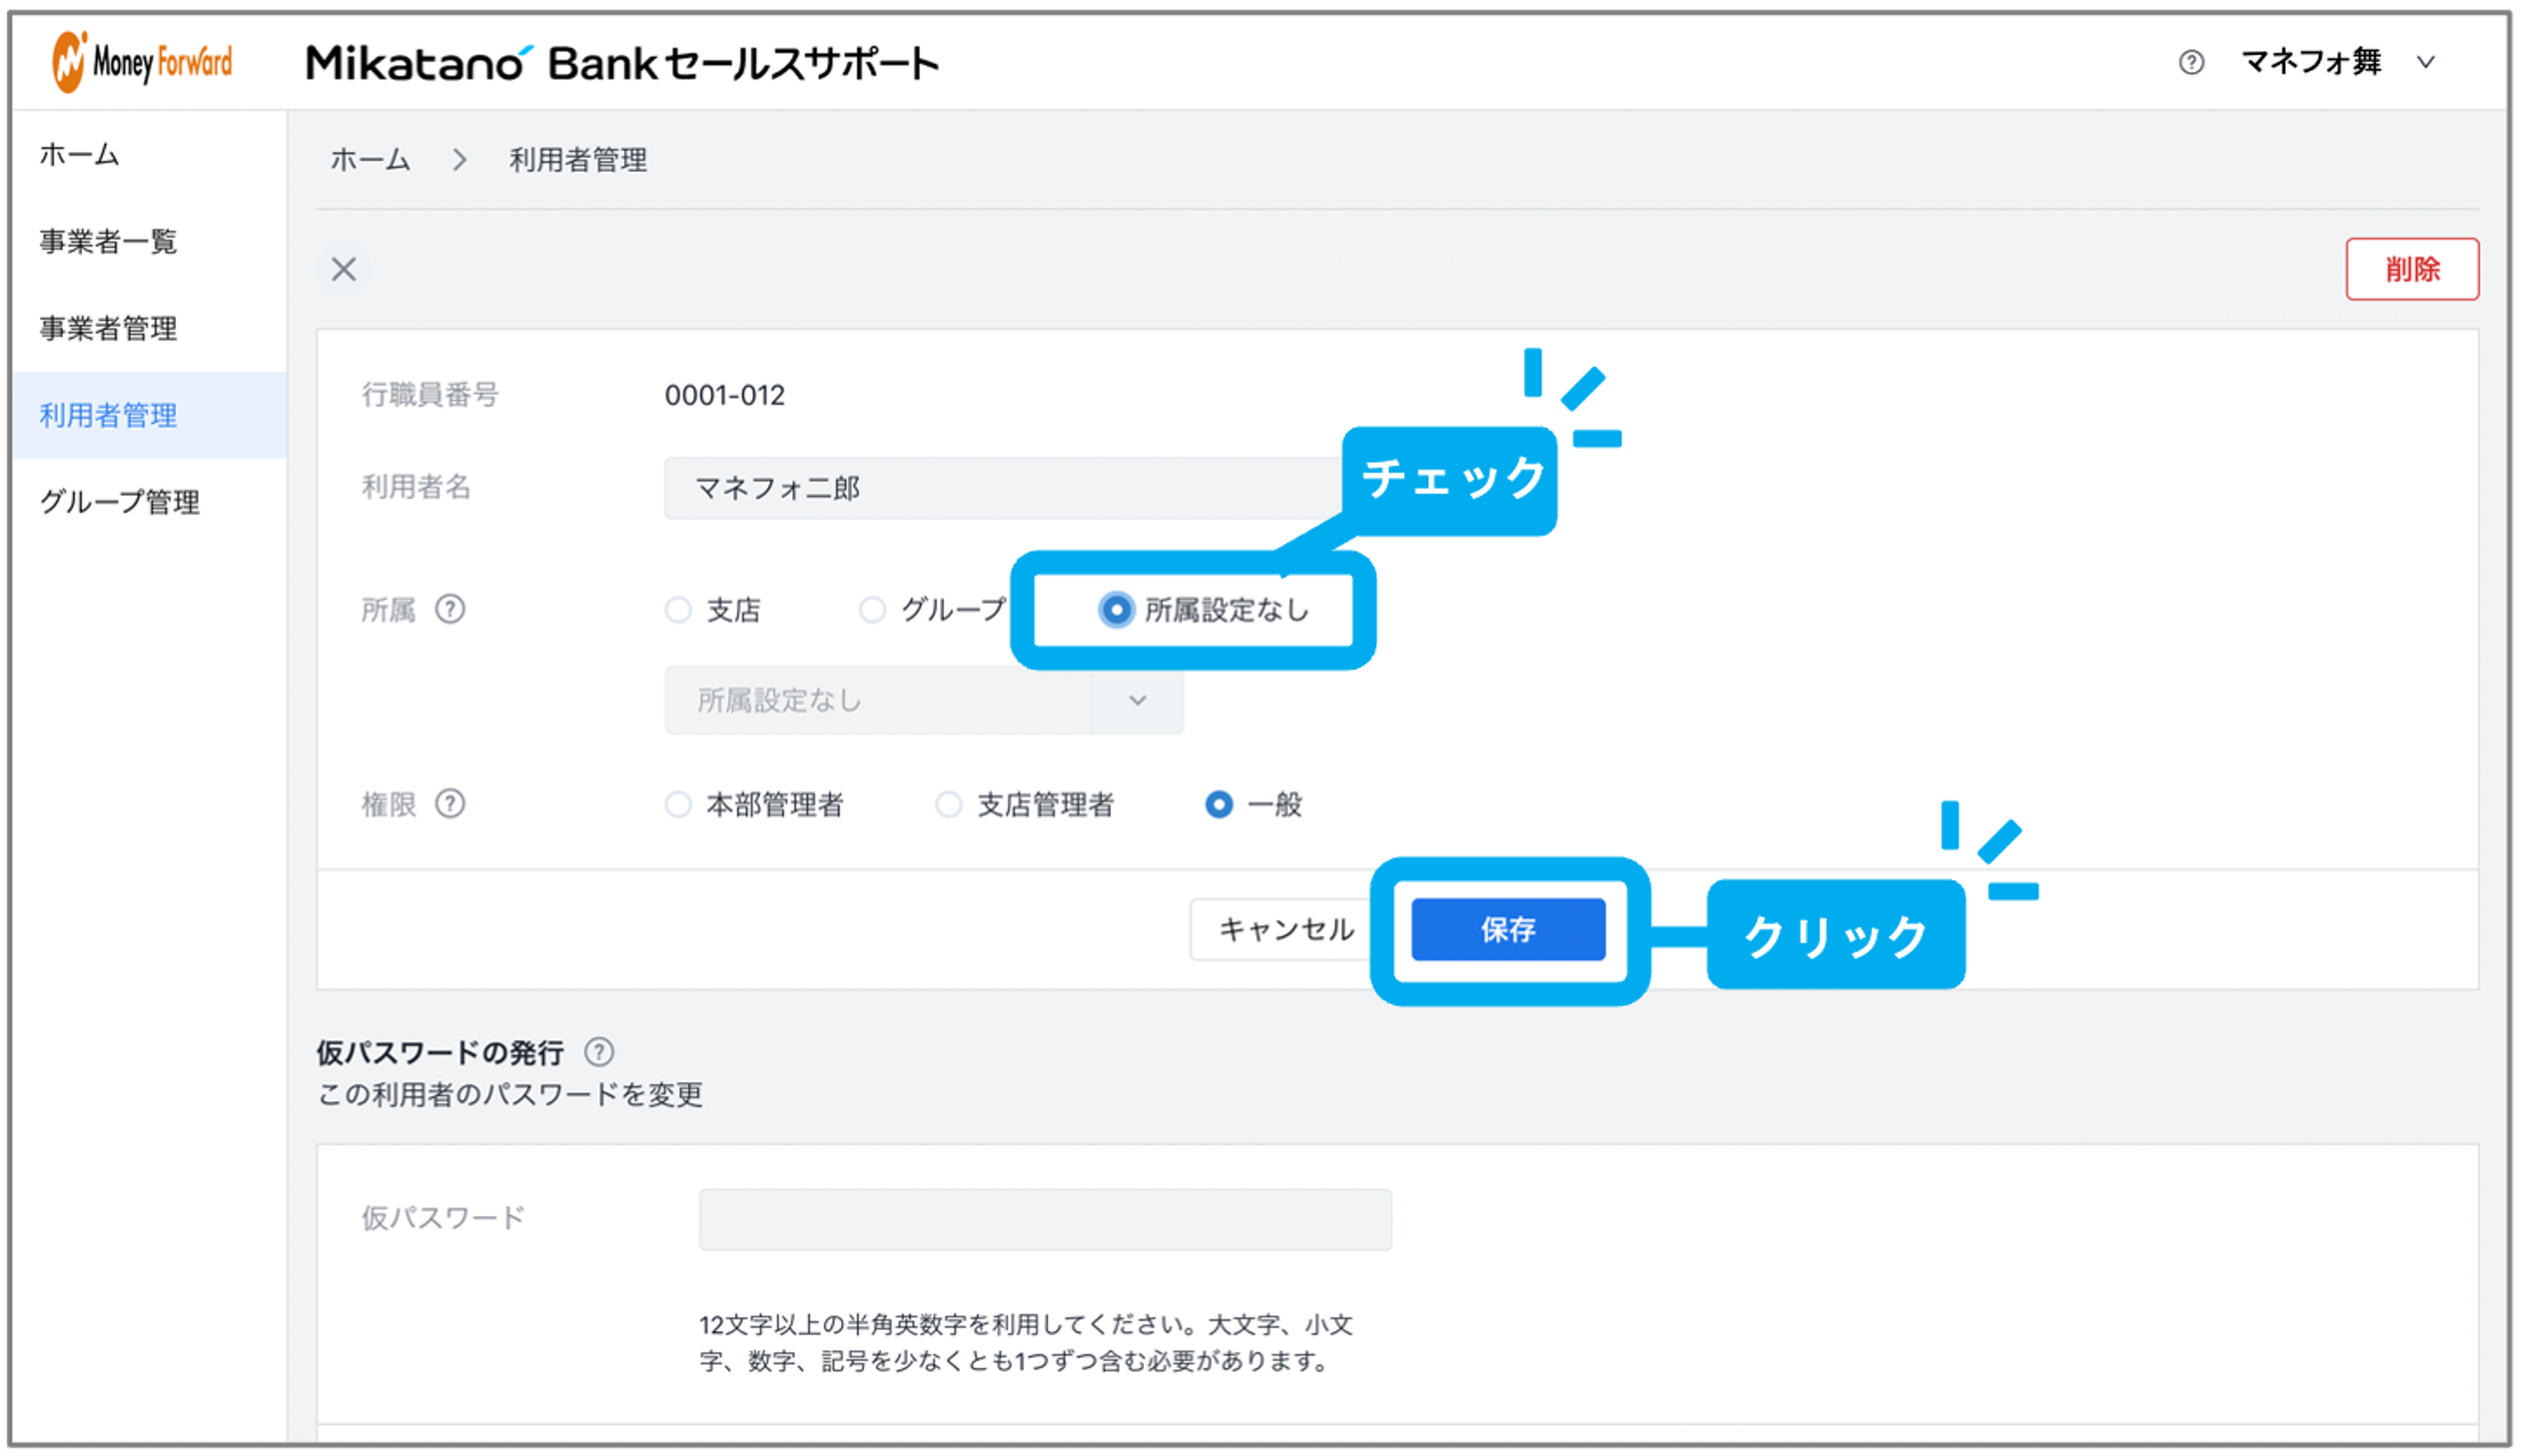Follow the ホーム breadcrumb link
The width and height of the screenshot is (2521, 1456).
370,160
